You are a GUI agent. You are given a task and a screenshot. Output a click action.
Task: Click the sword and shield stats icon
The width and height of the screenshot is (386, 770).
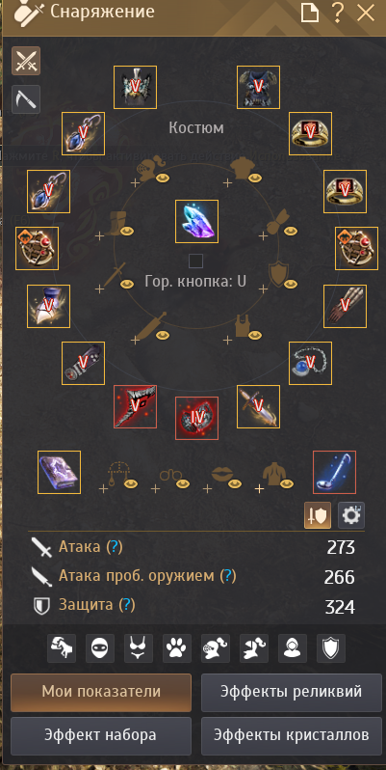(x=318, y=515)
